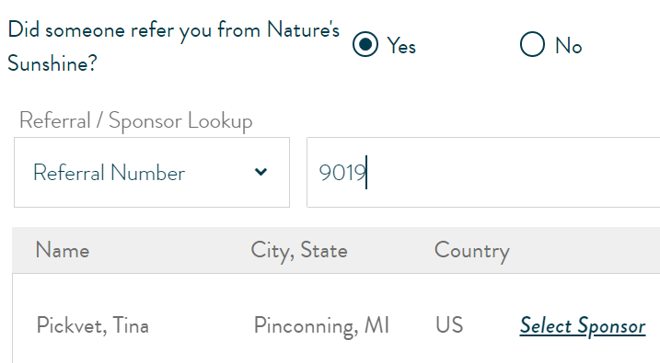
Task: Click the Referral / Sponsor Lookup label
Action: [135, 121]
